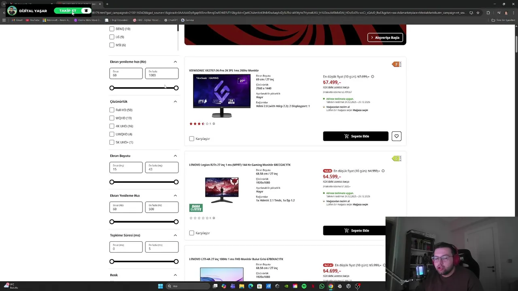Collapse Ekran yenileme hızı (Hz) section
The image size is (518, 291).
click(x=175, y=62)
